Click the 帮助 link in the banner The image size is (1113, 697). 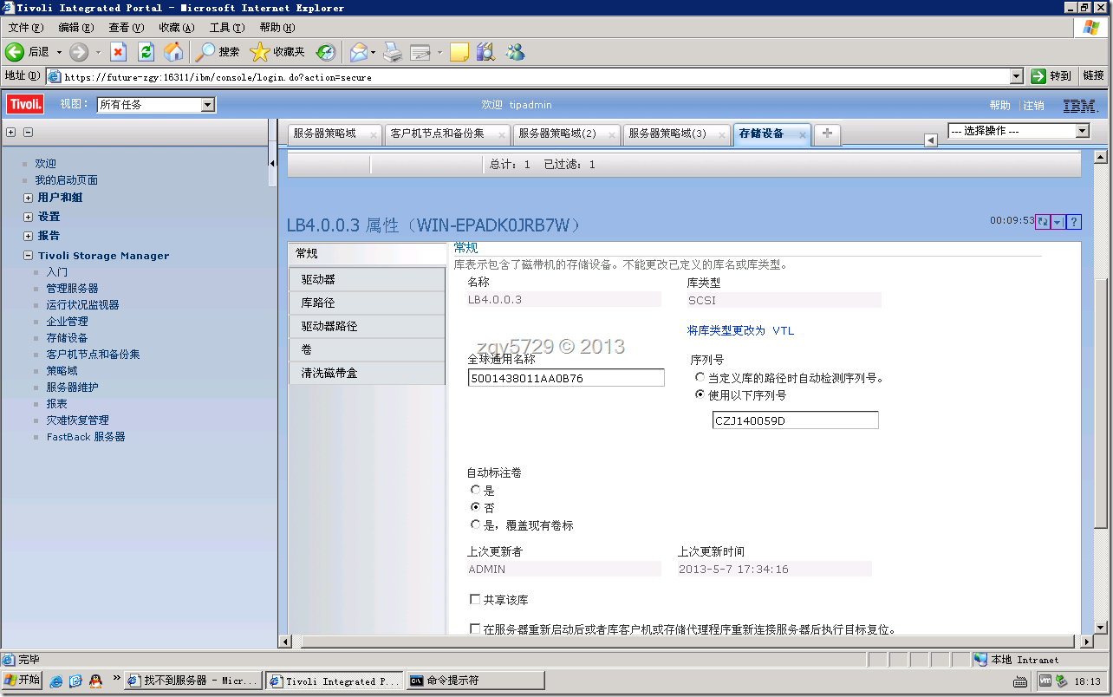999,105
